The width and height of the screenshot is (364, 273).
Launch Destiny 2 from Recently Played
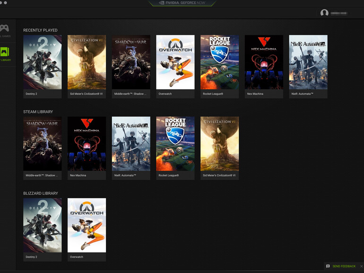click(43, 62)
